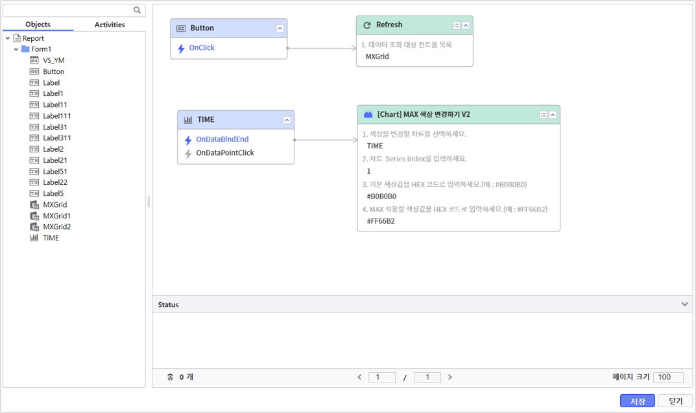696x413 pixels.
Task: Click the lightning icon beside OnDataPointClick
Action: coord(188,154)
